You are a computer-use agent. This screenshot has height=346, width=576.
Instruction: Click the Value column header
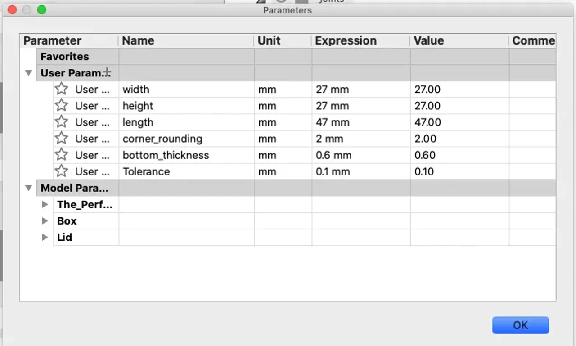point(429,40)
